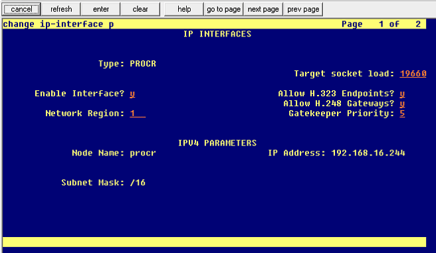Click the 'Type:' label

pyautogui.click(x=112, y=64)
